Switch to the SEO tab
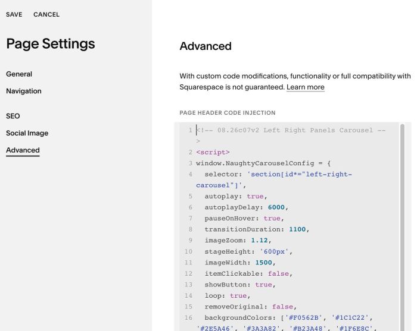This screenshot has height=331, width=417. coord(13,116)
